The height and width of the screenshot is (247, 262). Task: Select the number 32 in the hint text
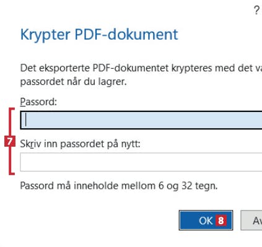coord(187,186)
